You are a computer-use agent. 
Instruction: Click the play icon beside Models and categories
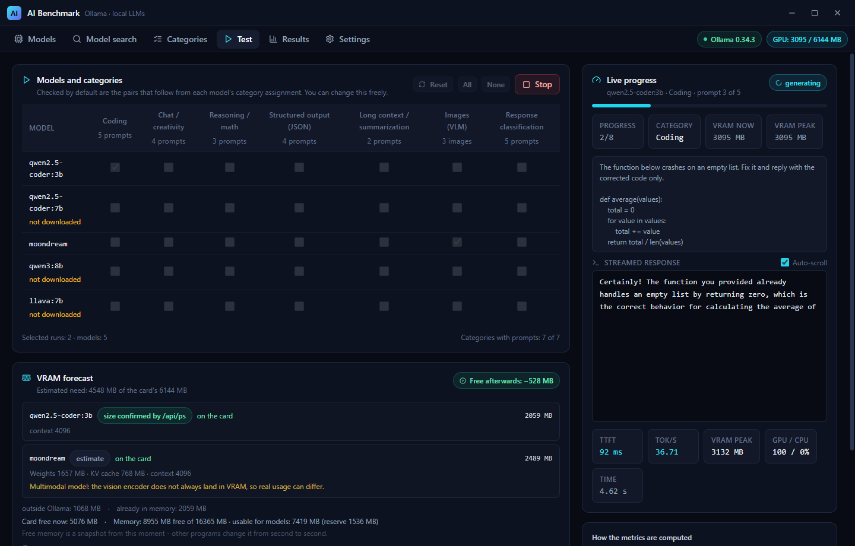[x=26, y=80]
